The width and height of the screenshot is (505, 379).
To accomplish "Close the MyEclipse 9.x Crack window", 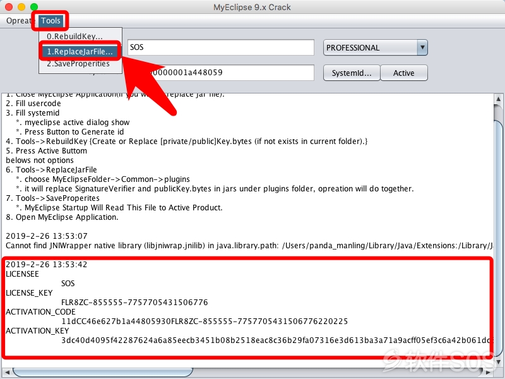I will (x=9, y=7).
